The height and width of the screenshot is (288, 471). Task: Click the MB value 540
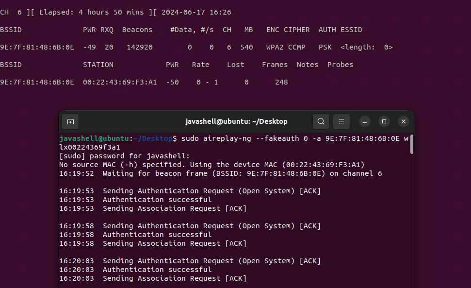coord(246,47)
